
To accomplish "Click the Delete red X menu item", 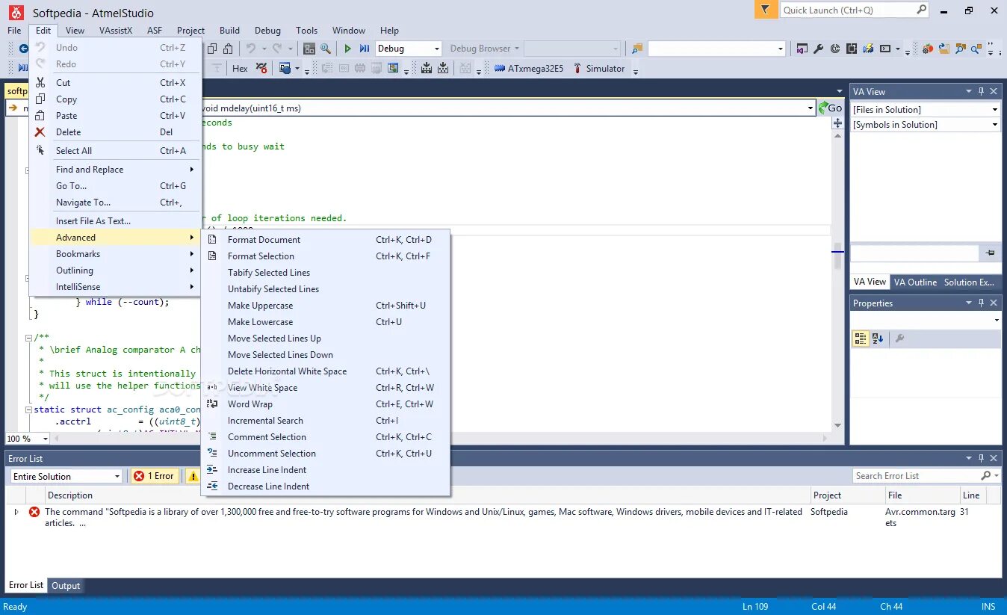I will 115,132.
